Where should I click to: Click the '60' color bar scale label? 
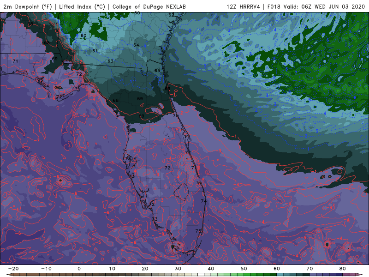277,269
